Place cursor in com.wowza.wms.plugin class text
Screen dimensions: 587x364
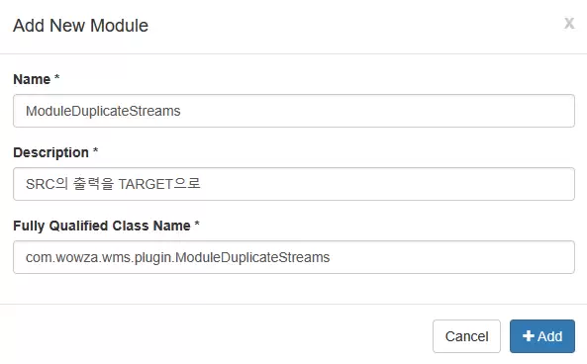177,257
